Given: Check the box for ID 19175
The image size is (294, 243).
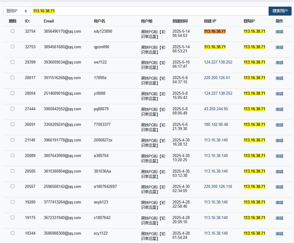Looking at the screenshot, I should [x=13, y=218].
